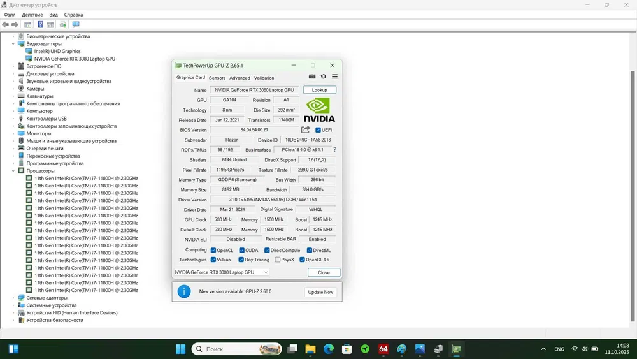
Task: Toggle the UEFI checkbox
Action: click(318, 130)
